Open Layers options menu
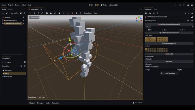Viewport: 195px width, 110px height. click(192, 50)
